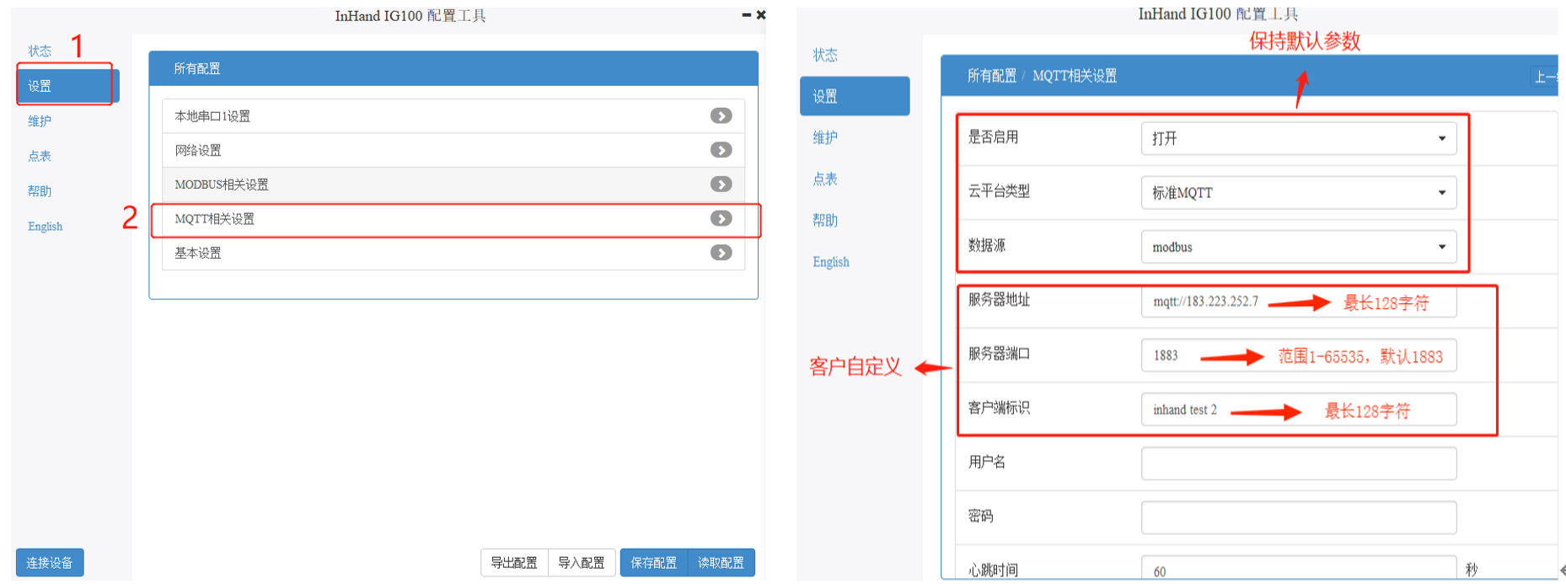Click the MQTT相关设置 breadcrumb text

1075,76
